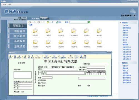
Task: Collapse the 管理任务 section arrow
Action: coord(121,63)
